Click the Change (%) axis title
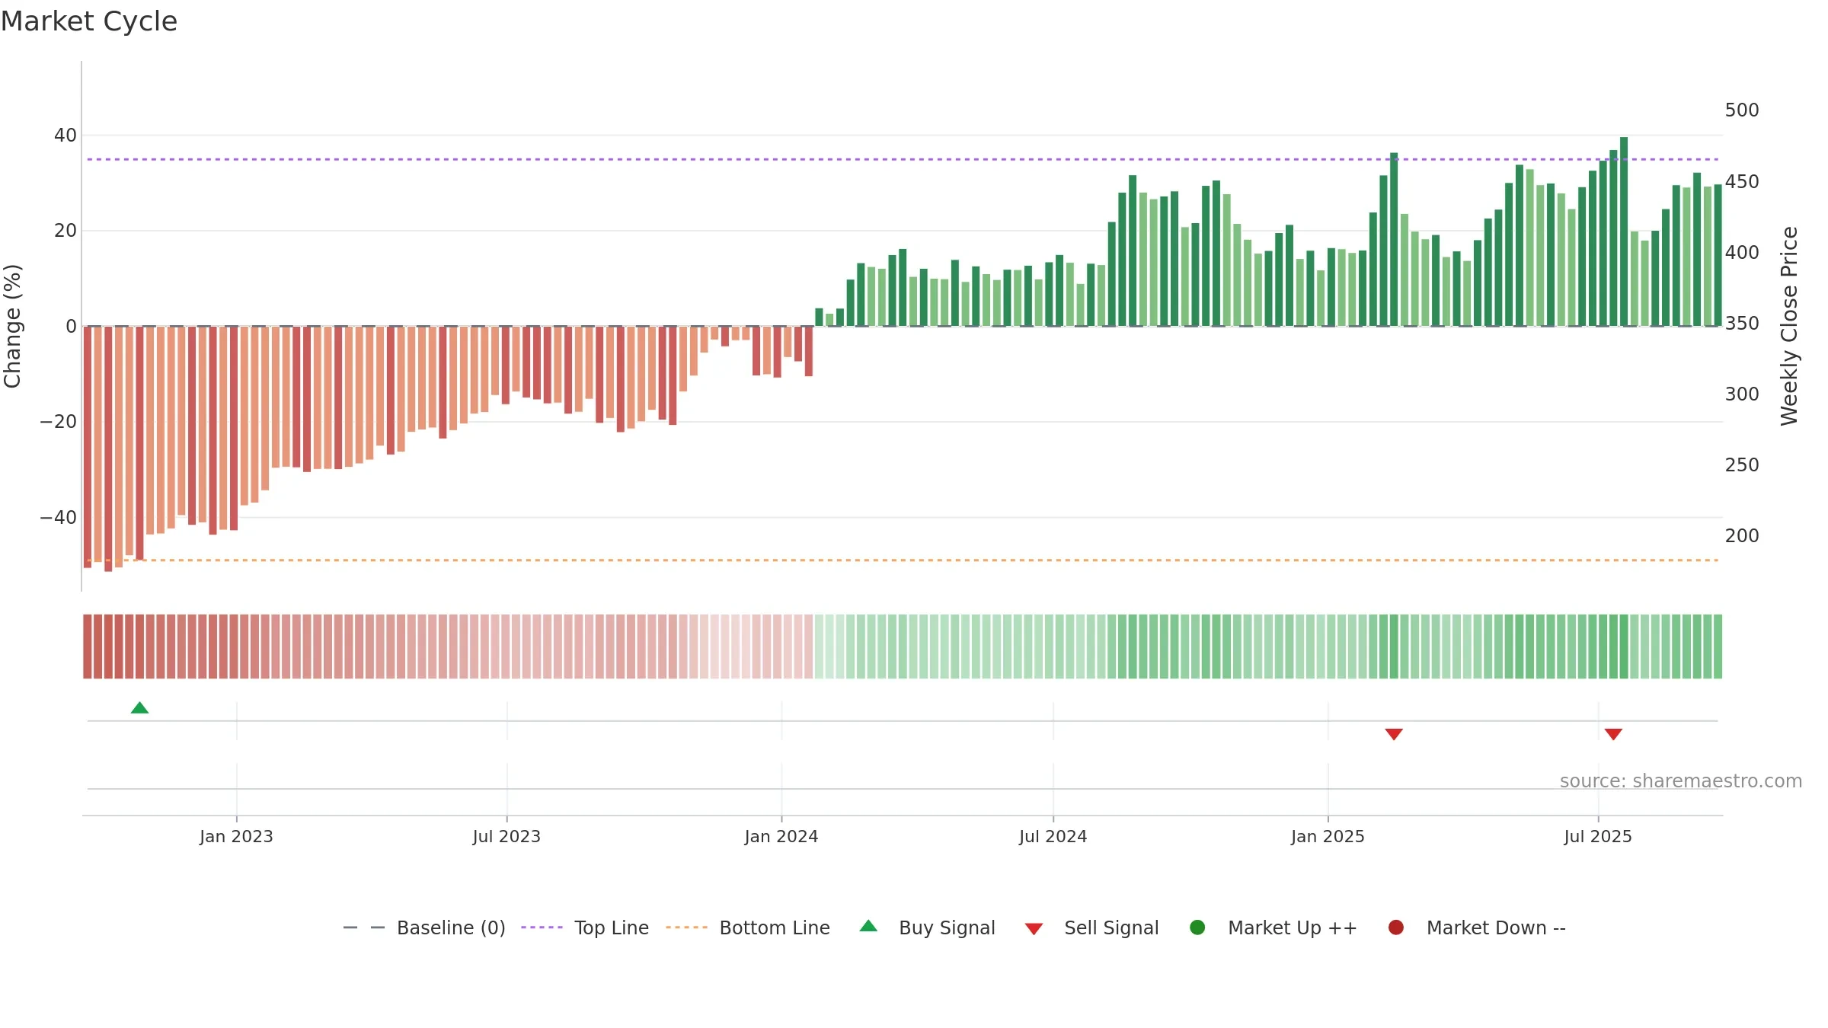 tap(12, 326)
